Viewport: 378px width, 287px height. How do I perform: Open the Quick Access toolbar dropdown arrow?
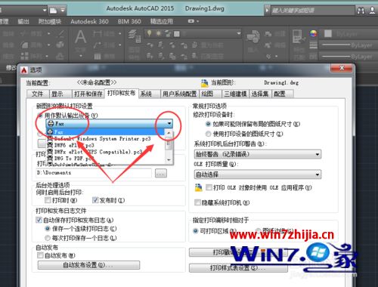[63, 11]
